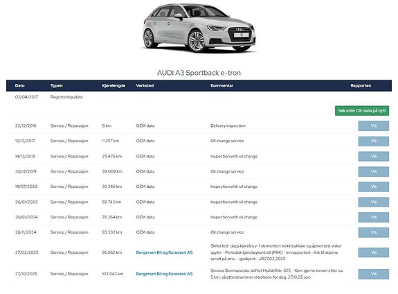Screen dimensions: 398x294
Task: Open 'Vis' for the 14/07/2020 inspection
Action: [x=373, y=187]
